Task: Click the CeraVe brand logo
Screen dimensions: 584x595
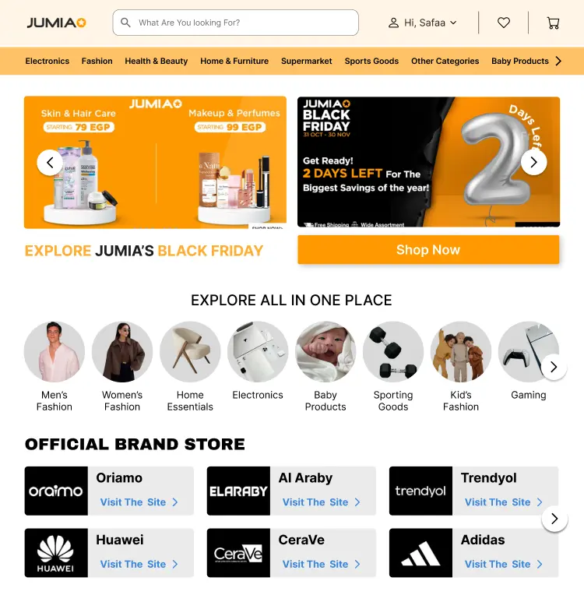Action: coord(238,552)
